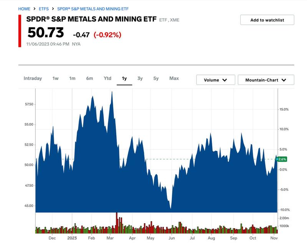Viewport: 307px width, 247px height.
Task: Click the 10.0% percent axis label
Action: tap(284, 129)
